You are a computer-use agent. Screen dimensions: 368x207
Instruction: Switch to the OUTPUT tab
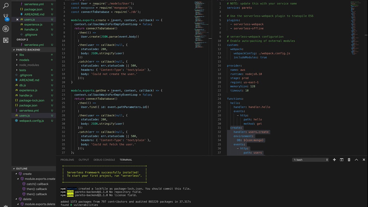point(84,160)
